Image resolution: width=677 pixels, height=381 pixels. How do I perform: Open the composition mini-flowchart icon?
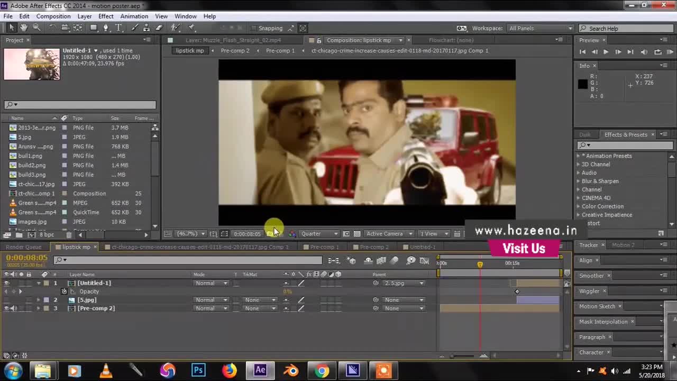tap(334, 260)
